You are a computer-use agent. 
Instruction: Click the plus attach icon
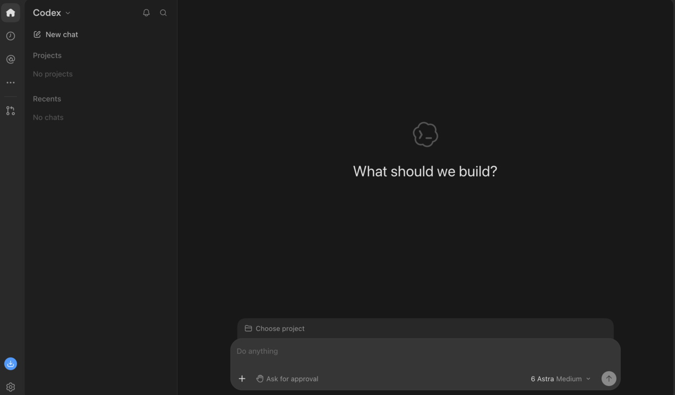(x=242, y=379)
